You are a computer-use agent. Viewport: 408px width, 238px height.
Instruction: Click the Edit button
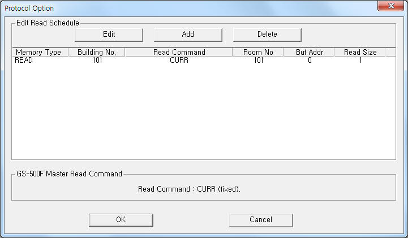click(109, 34)
